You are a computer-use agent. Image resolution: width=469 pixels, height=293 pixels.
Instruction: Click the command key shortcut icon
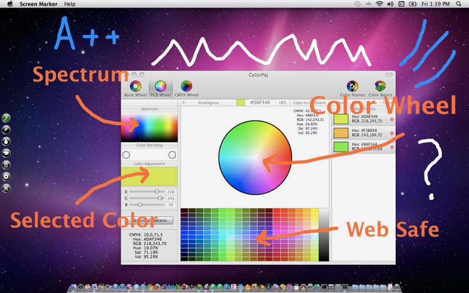point(6,188)
